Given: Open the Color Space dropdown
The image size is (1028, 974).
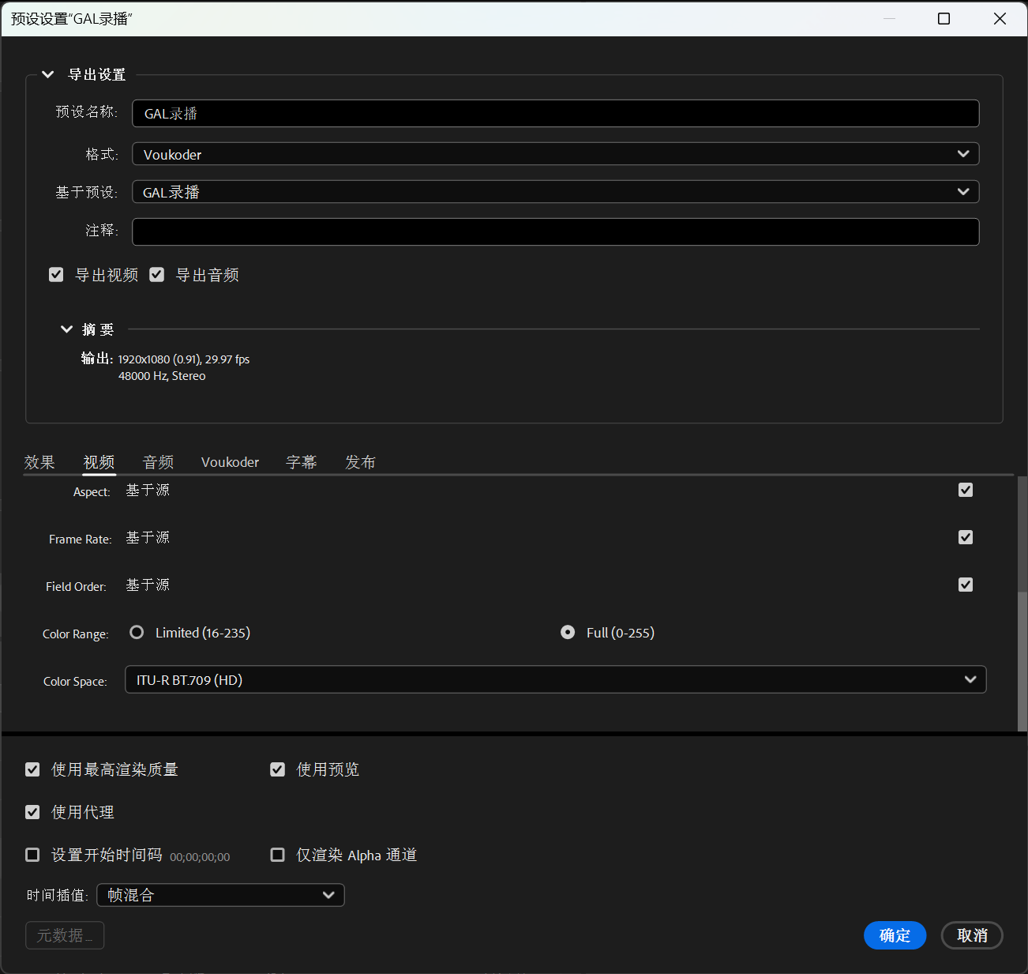Looking at the screenshot, I should pyautogui.click(x=555, y=680).
